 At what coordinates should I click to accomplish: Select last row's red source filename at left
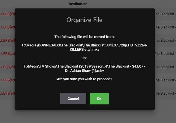pos(7,93)
